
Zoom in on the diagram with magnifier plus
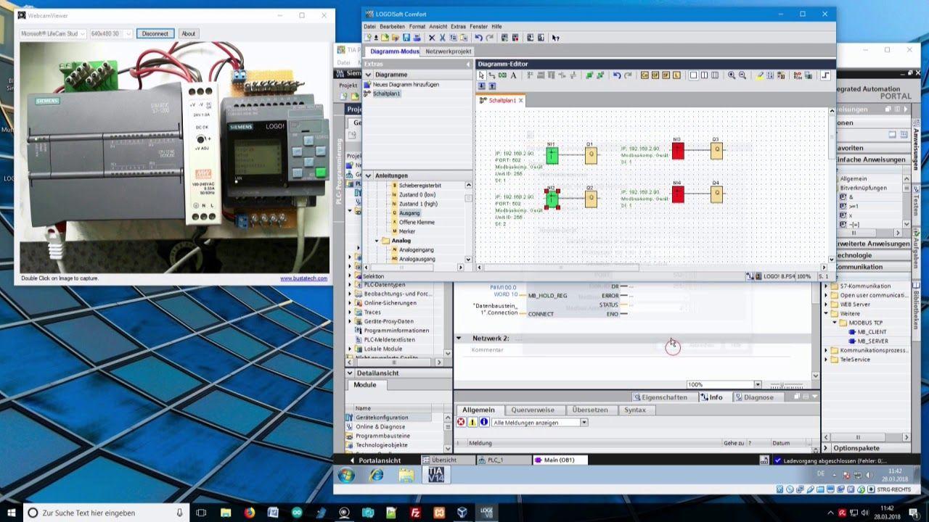(732, 75)
